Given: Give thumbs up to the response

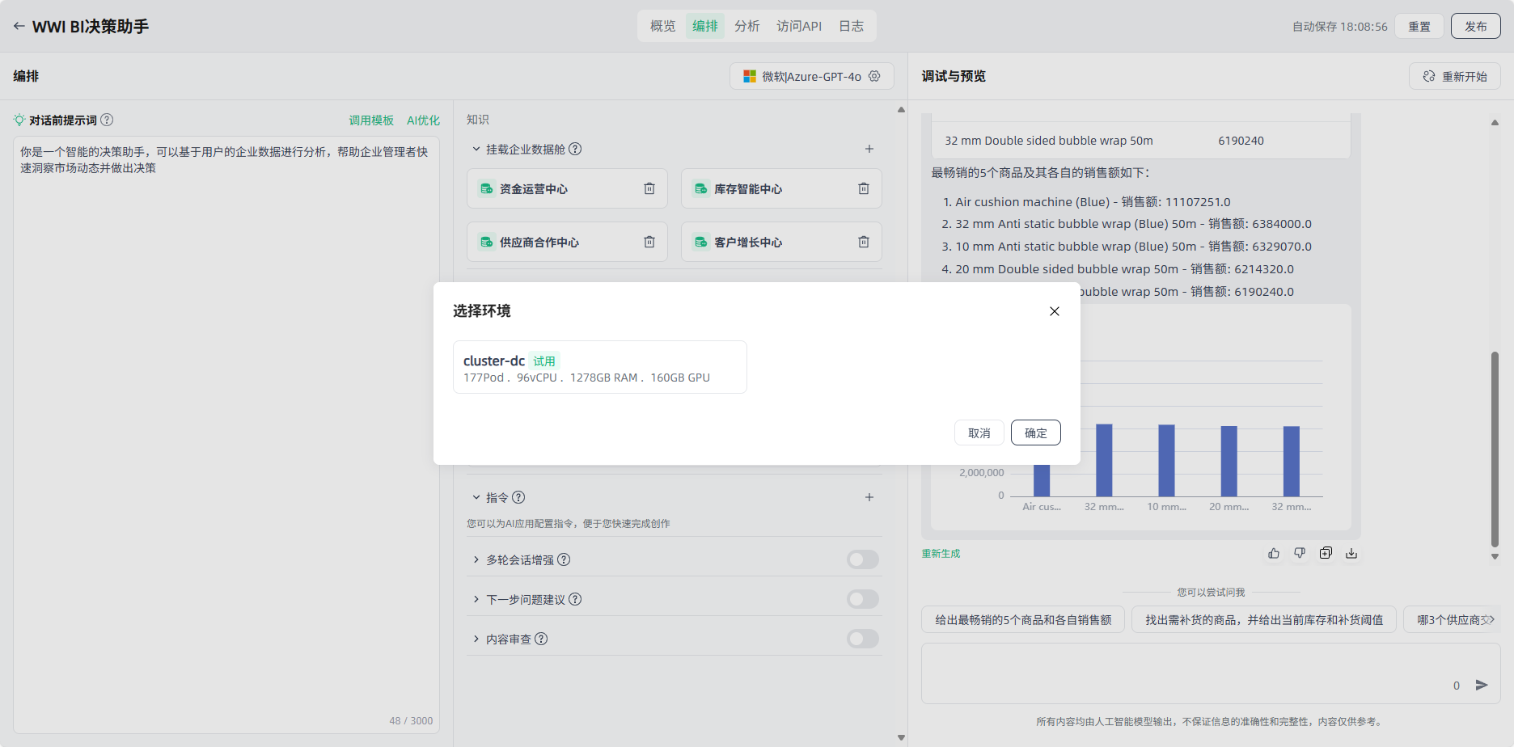Looking at the screenshot, I should pyautogui.click(x=1274, y=553).
